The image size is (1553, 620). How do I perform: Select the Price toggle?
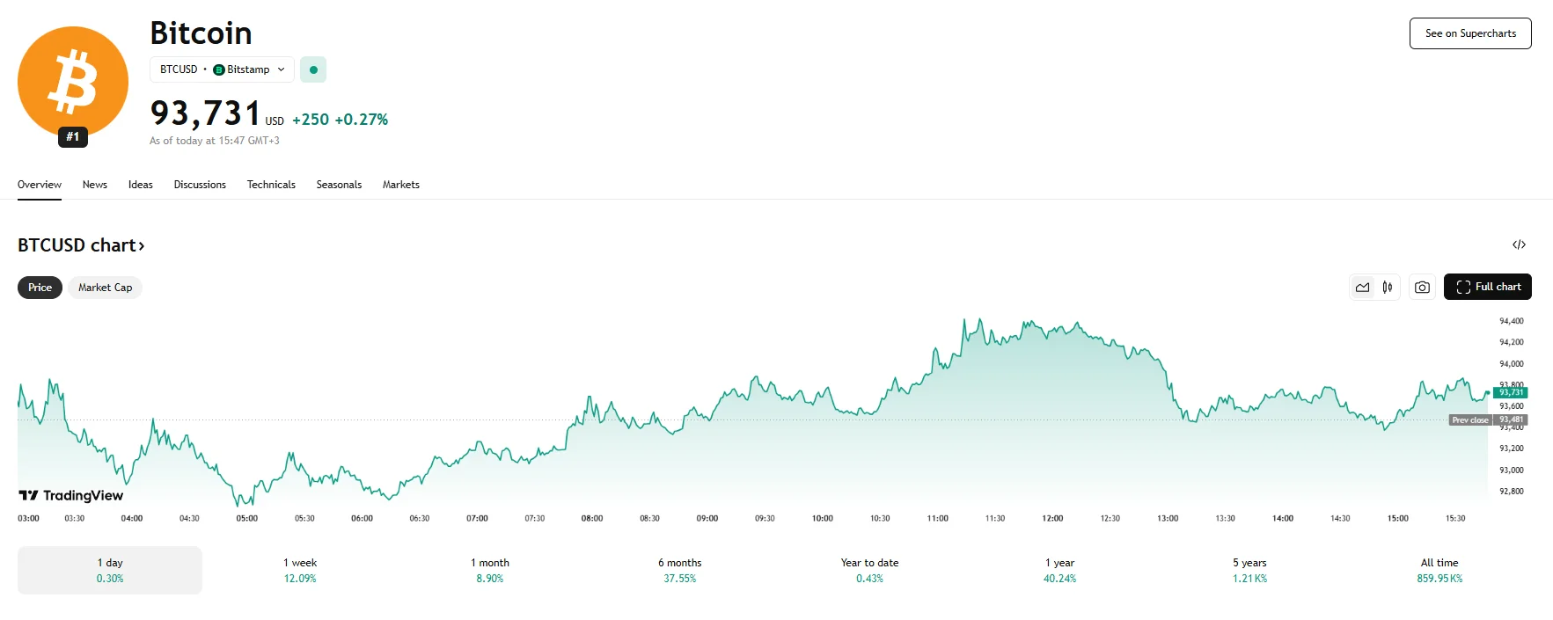40,288
